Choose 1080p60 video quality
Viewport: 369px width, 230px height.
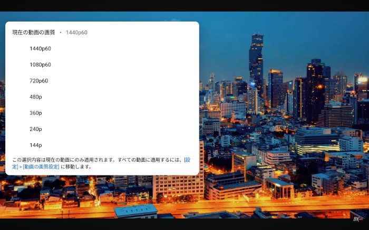[40, 65]
